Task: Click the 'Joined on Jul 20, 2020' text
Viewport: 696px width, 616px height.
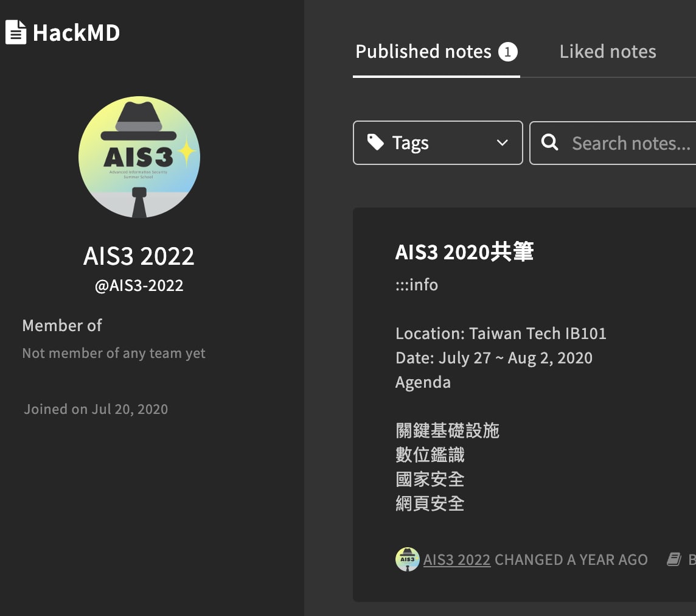Action: click(x=96, y=409)
